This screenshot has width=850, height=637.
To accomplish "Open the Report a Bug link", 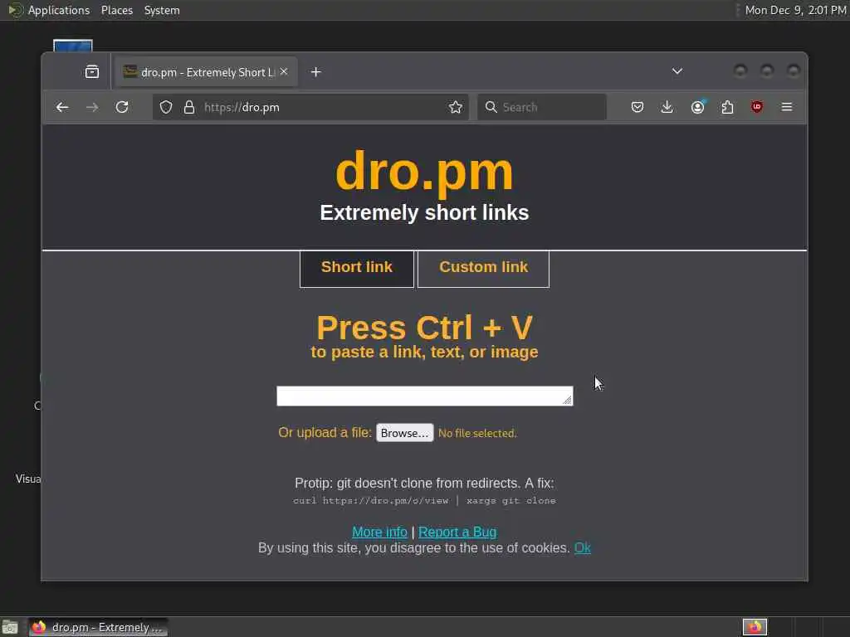I will coord(457,532).
